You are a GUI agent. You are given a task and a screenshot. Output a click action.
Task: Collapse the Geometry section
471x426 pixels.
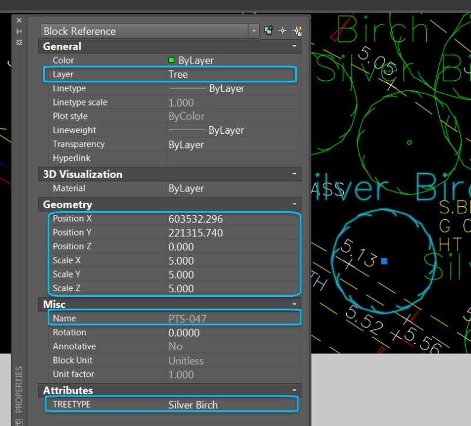pyautogui.click(x=294, y=204)
